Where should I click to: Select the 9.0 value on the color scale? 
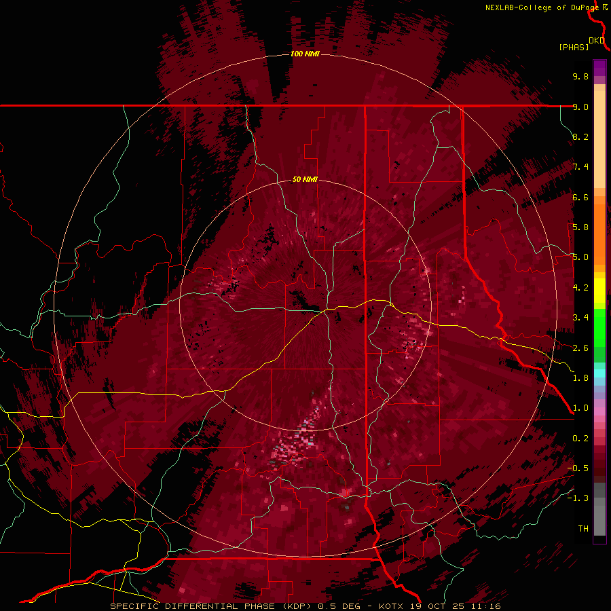point(580,107)
